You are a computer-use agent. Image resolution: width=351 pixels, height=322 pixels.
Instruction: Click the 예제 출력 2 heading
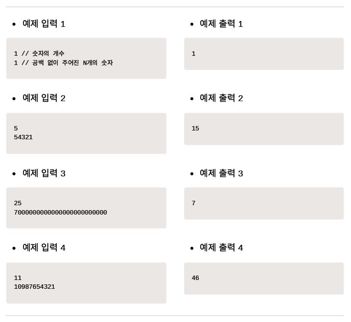221,98
